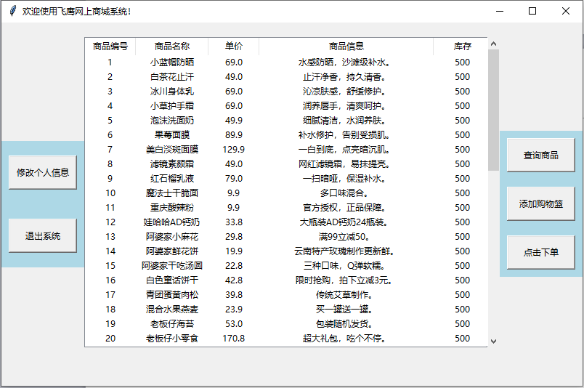Click the 商品编号 column header
The image size is (584, 388).
pos(110,47)
